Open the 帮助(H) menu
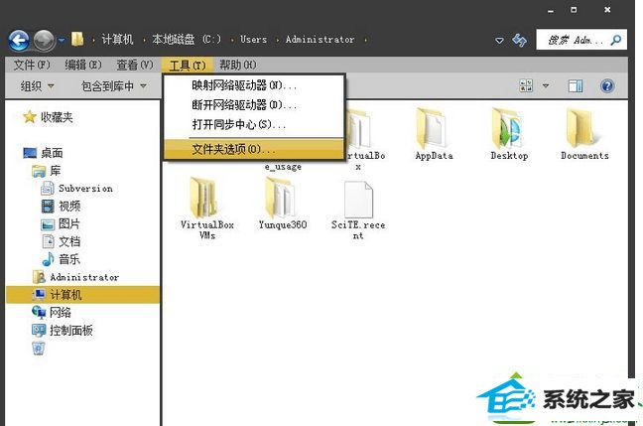Image resolution: width=643 pixels, height=426 pixels. tap(238, 65)
